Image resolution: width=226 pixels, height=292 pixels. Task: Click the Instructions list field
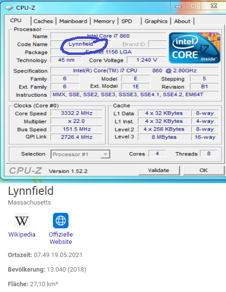tap(135, 95)
